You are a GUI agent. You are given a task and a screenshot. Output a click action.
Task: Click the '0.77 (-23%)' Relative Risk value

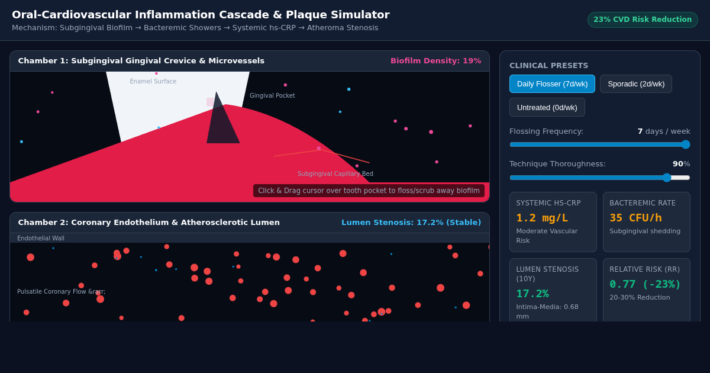[645, 284]
